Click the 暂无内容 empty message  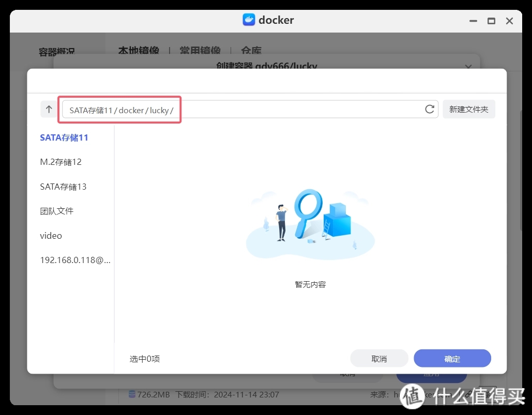310,284
